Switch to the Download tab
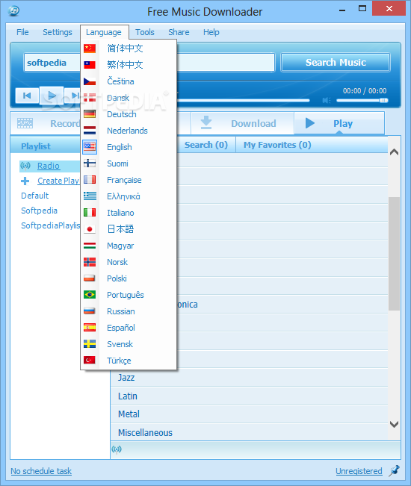This screenshot has height=486, width=411. pyautogui.click(x=242, y=123)
